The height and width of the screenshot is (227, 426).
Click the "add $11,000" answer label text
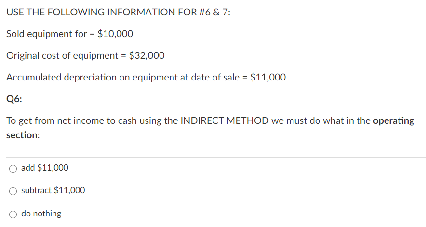coord(45,168)
